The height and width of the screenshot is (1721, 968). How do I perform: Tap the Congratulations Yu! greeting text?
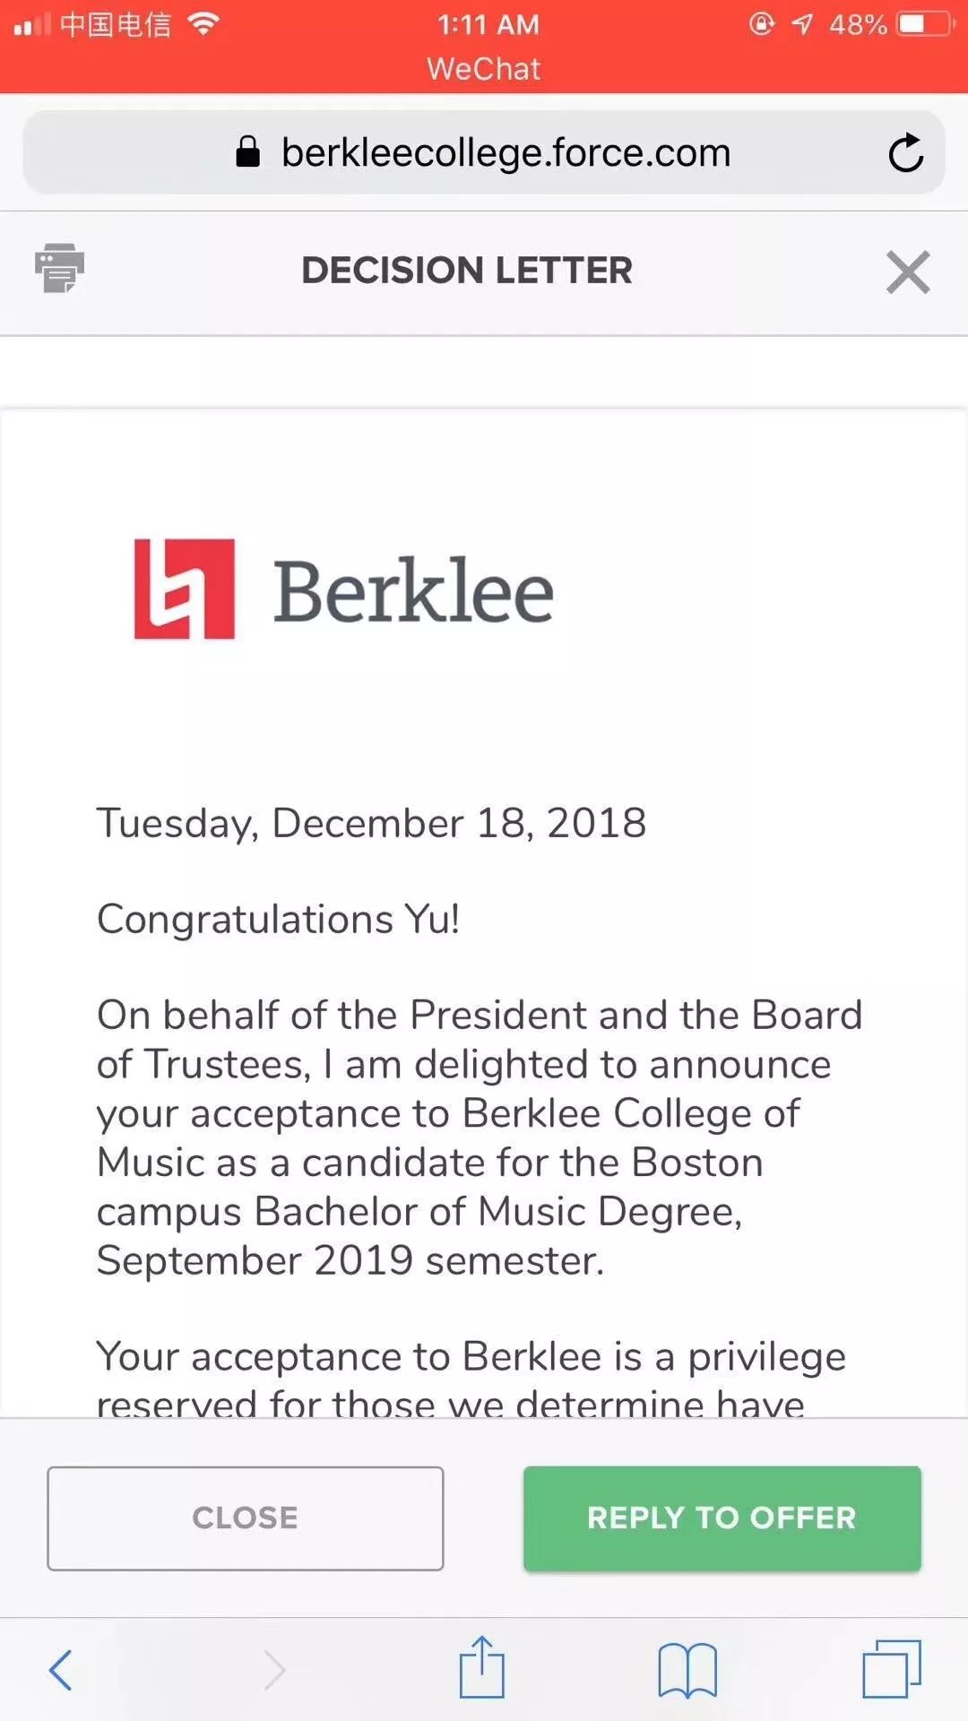(x=279, y=919)
